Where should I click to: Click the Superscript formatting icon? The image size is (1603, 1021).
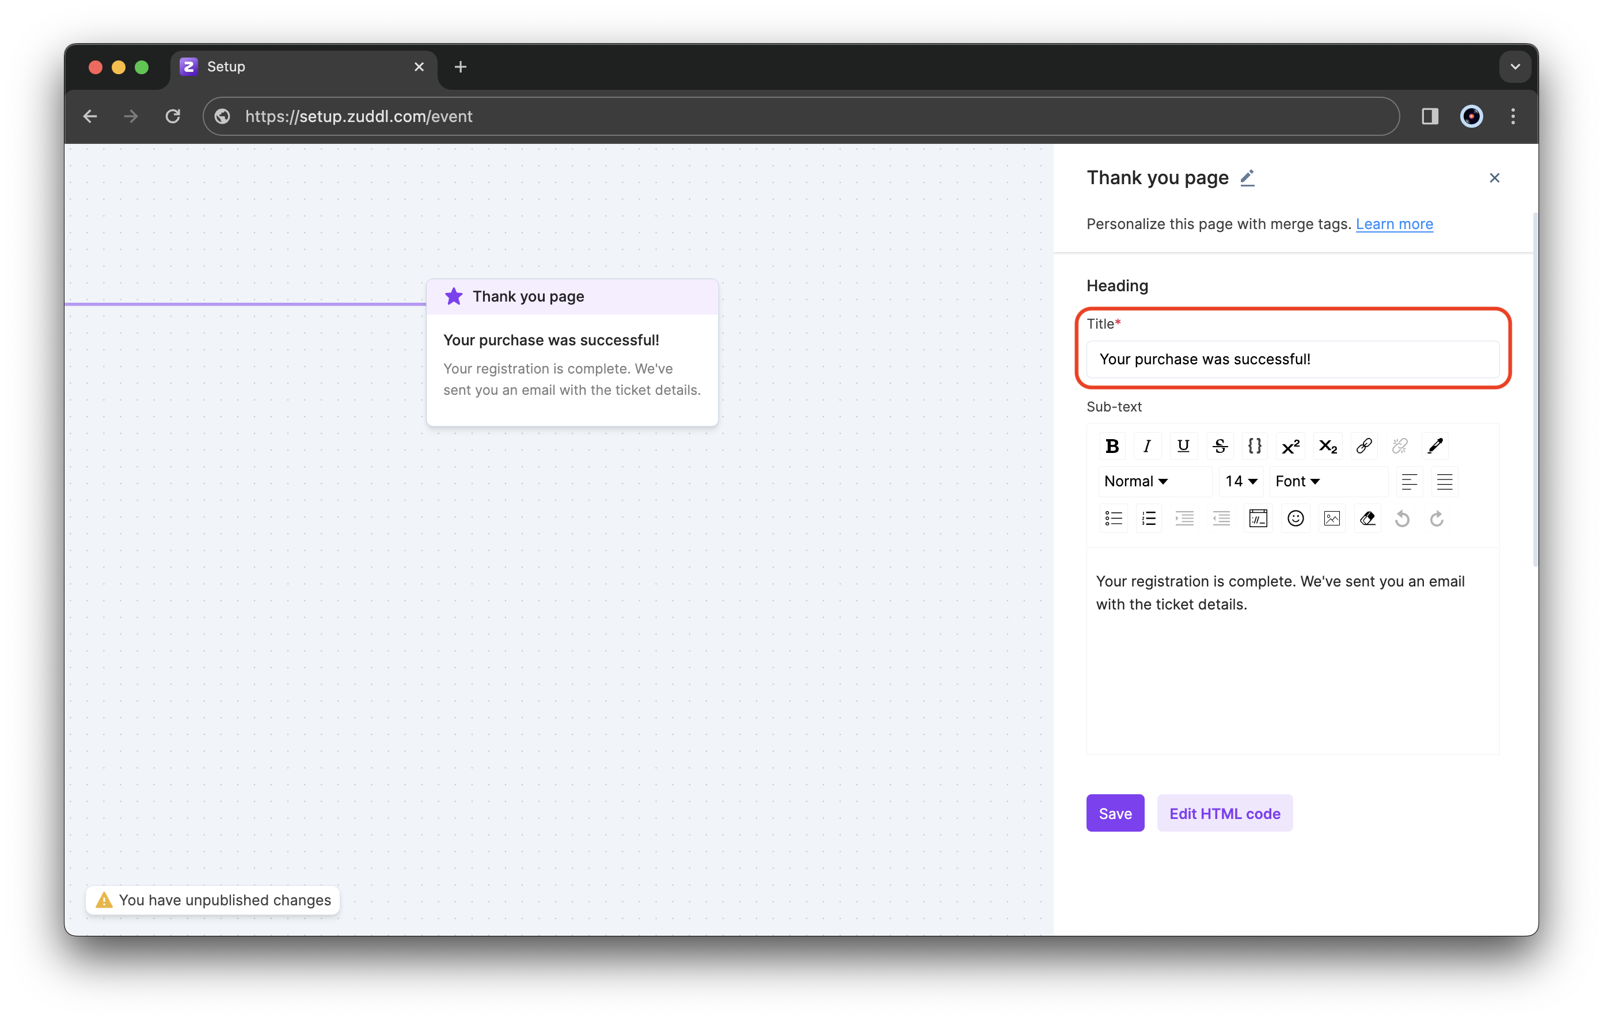(x=1291, y=444)
